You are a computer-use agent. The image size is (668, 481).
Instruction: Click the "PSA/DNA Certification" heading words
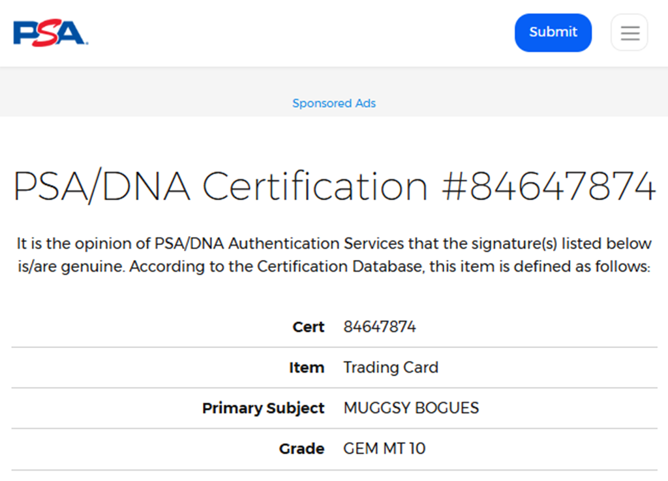pyautogui.click(x=221, y=186)
